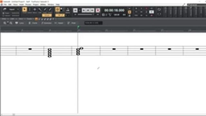Select the Chords tool

pyautogui.click(x=33, y=23)
